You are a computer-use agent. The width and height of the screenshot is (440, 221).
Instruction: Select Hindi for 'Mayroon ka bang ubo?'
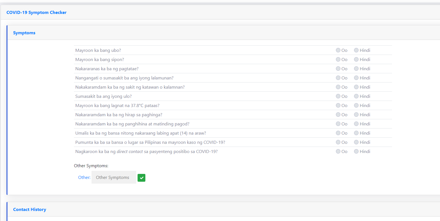coord(356,50)
